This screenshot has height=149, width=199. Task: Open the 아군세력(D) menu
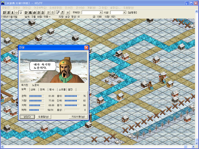tap(40, 8)
